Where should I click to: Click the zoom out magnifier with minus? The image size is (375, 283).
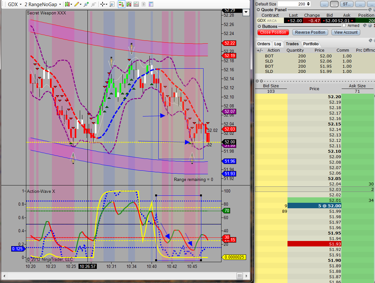[x=94, y=4]
